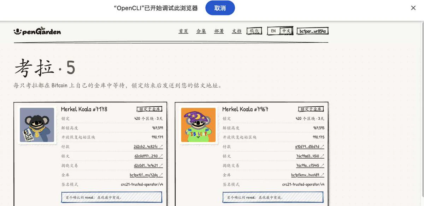Click crc21-trusted-operator/v4 on Koala #7178 card
The image size is (424, 206).
pyautogui.click(x=142, y=184)
